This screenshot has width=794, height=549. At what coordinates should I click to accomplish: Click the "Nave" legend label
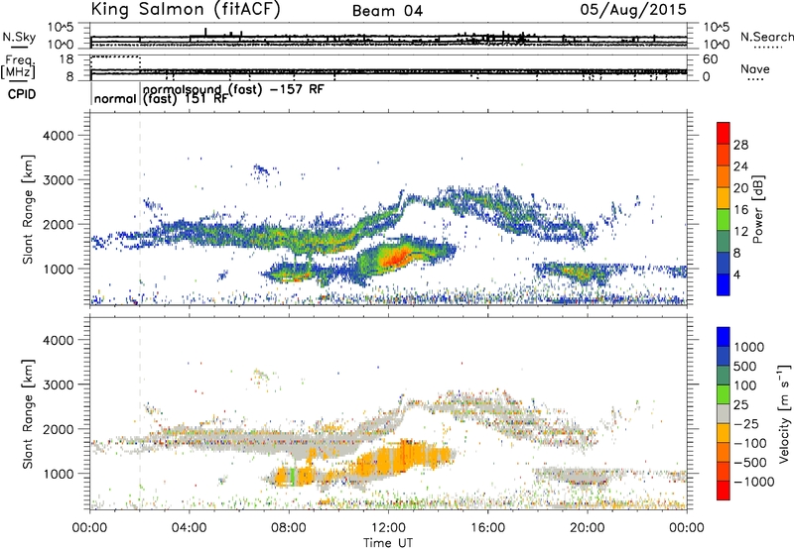coord(755,69)
